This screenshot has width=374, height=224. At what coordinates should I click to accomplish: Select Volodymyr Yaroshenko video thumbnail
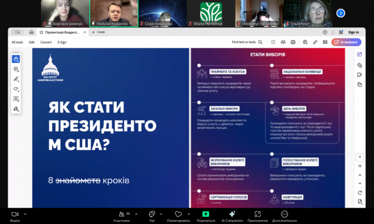tap(259, 13)
